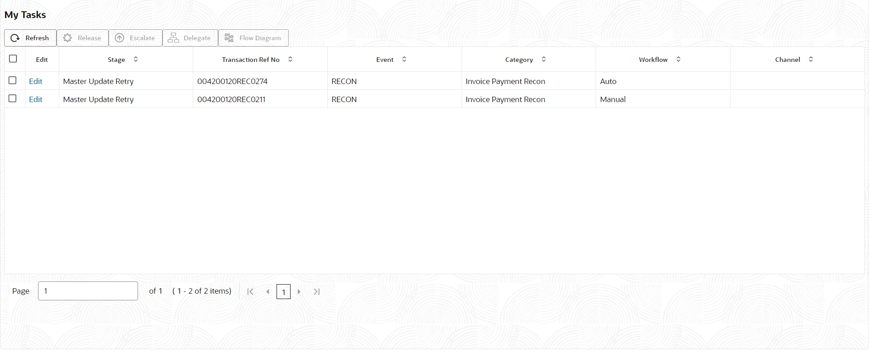Sort by Transaction Ref No arrows
Screen dimensions: 869x351
pyautogui.click(x=291, y=59)
